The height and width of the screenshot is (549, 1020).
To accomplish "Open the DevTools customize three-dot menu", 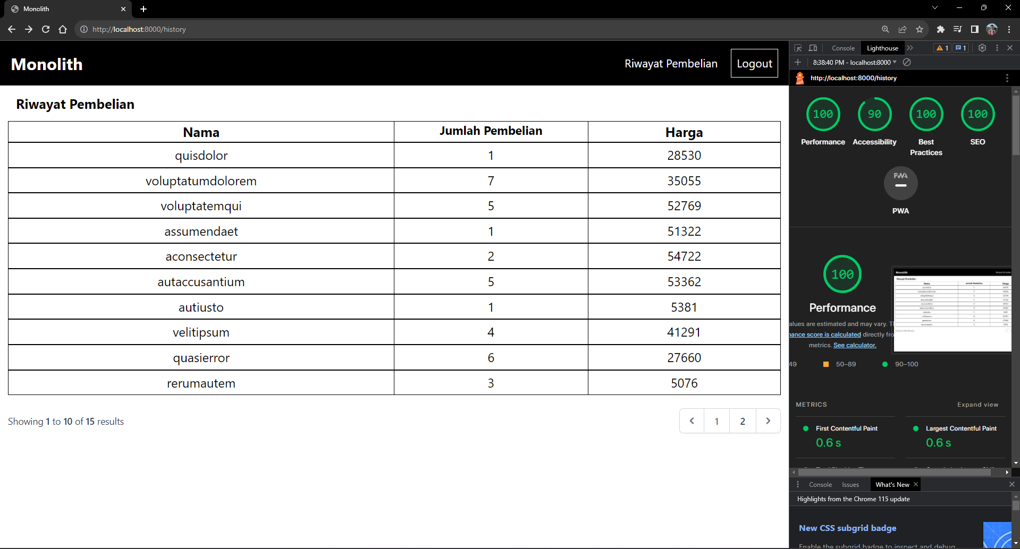I will [x=997, y=48].
